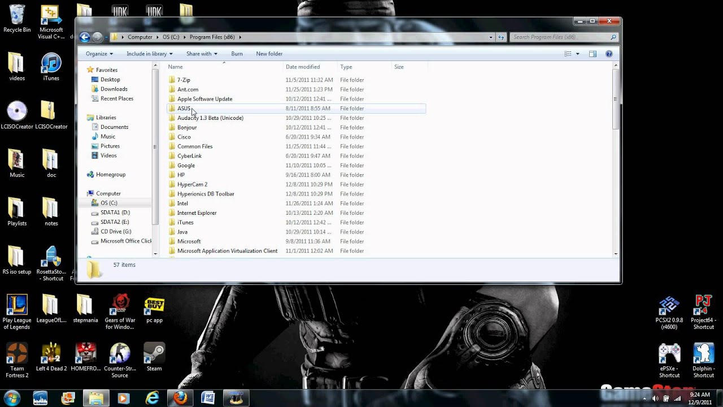Click the Firefox taskbar icon
The width and height of the screenshot is (723, 407).
[180, 398]
